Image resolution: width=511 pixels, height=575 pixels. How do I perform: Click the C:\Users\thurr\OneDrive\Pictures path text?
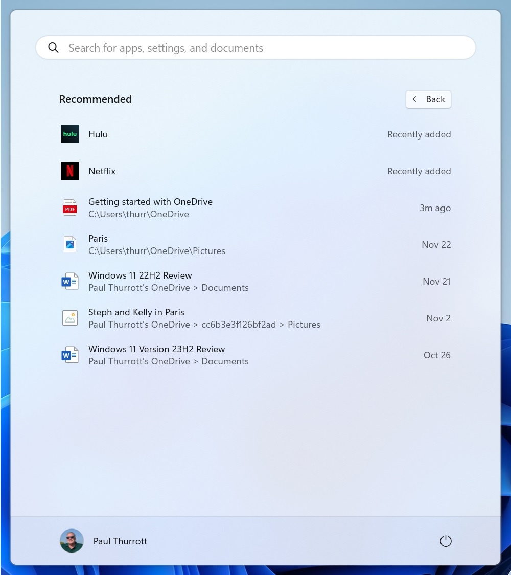157,251
